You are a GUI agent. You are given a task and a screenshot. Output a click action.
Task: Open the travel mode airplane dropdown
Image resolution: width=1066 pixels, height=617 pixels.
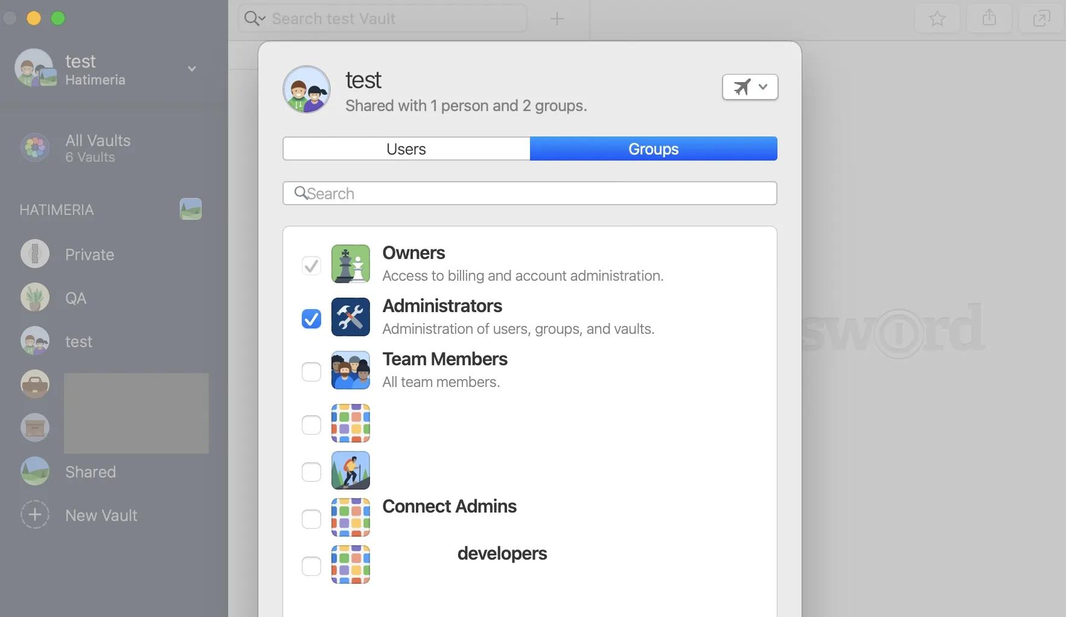click(x=750, y=87)
